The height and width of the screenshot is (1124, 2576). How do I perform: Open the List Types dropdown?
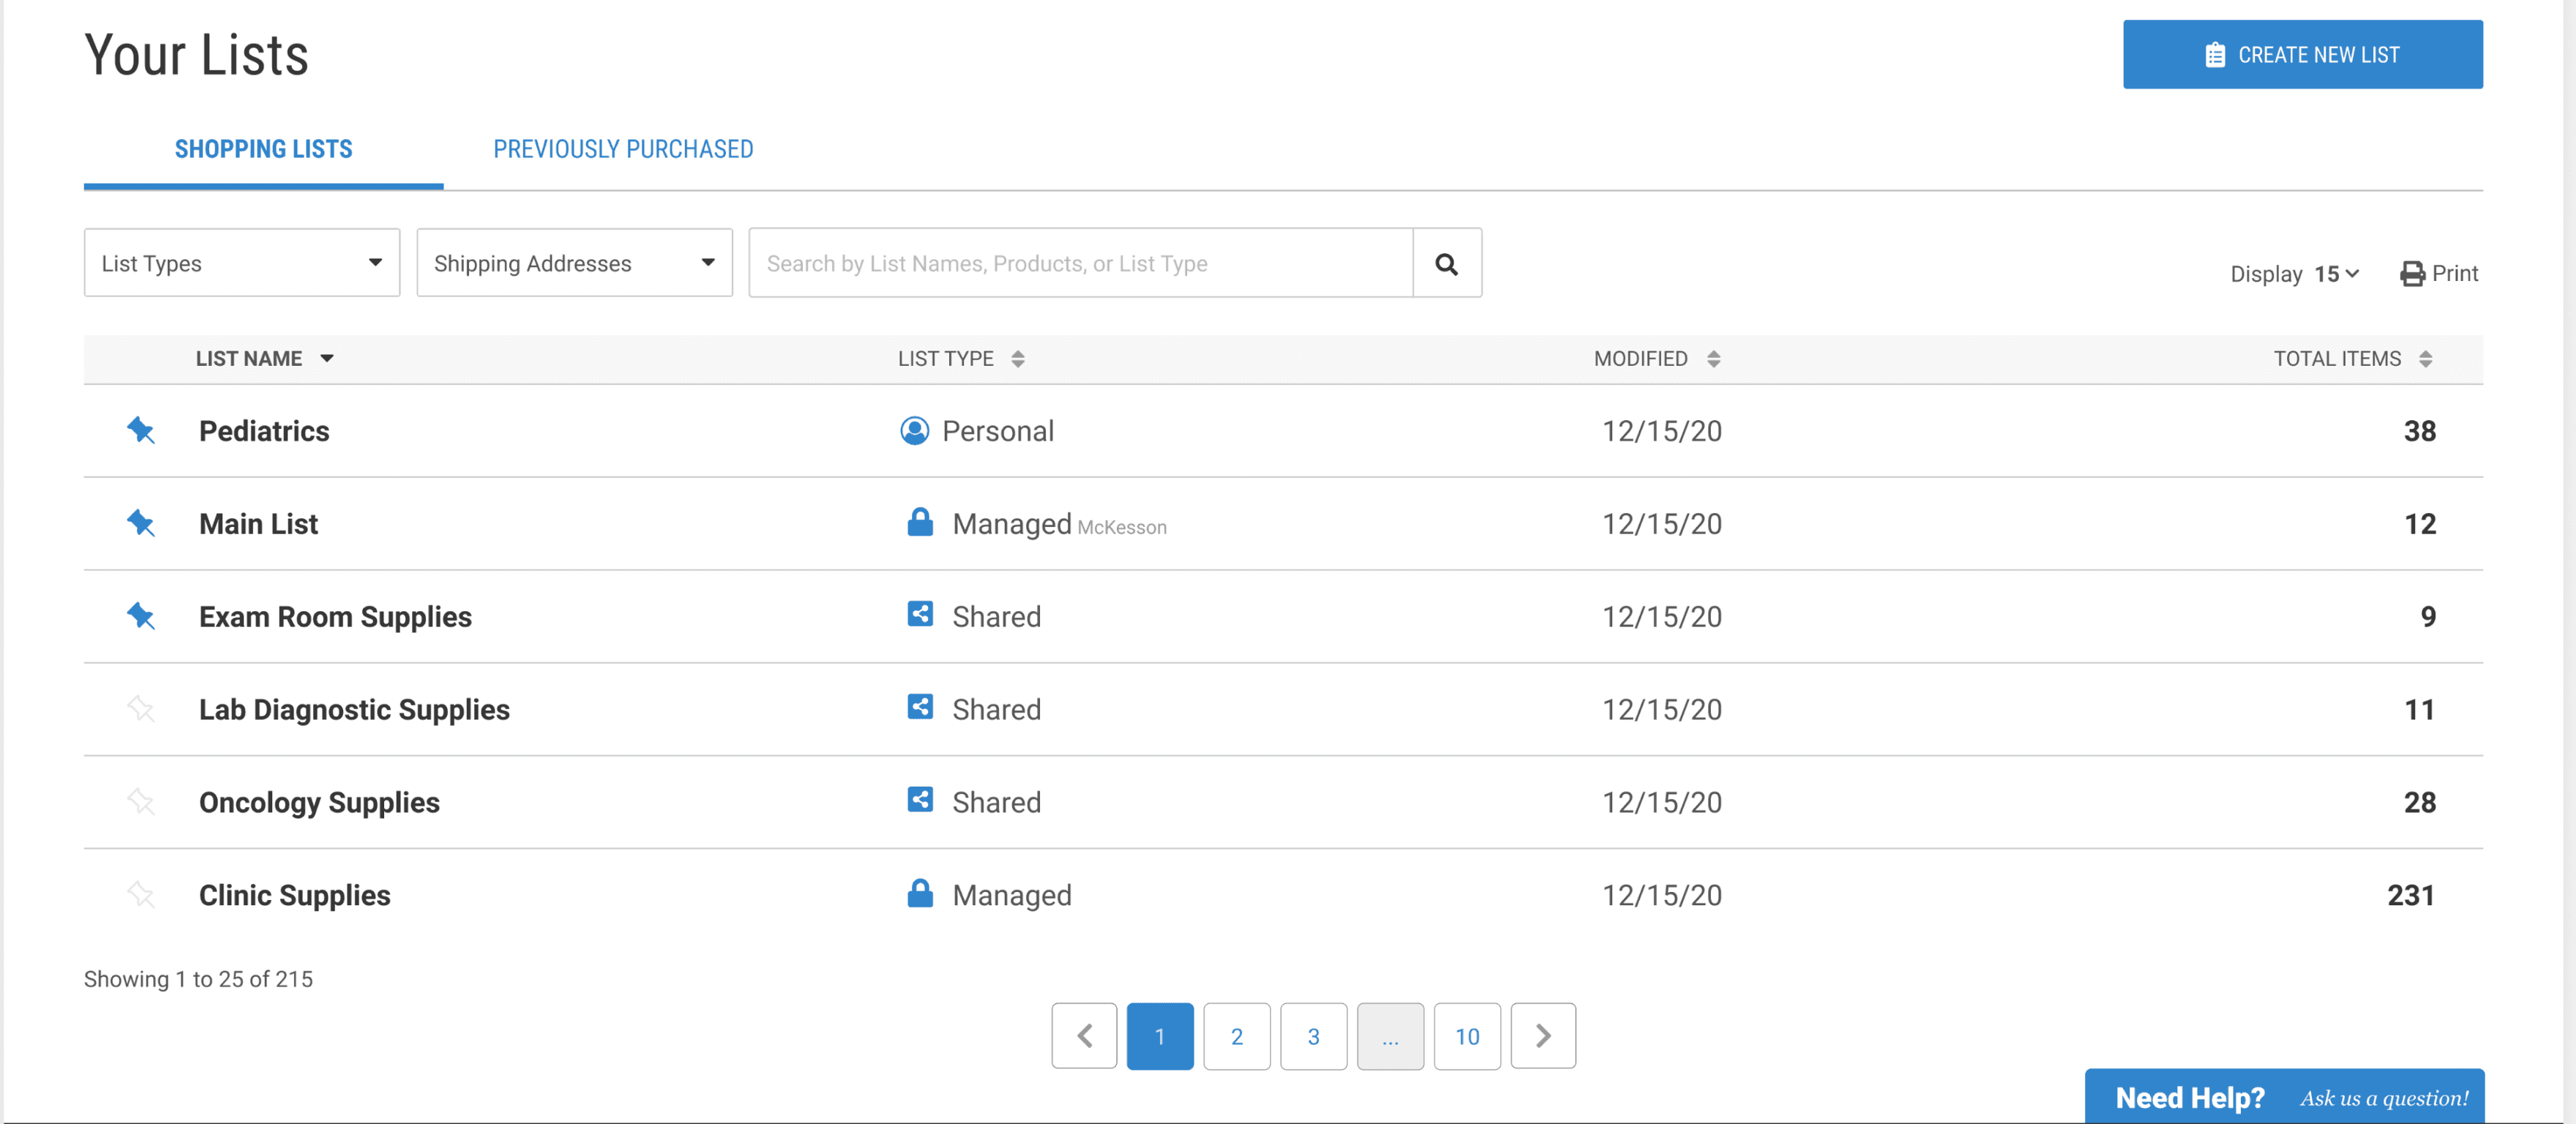click(242, 263)
